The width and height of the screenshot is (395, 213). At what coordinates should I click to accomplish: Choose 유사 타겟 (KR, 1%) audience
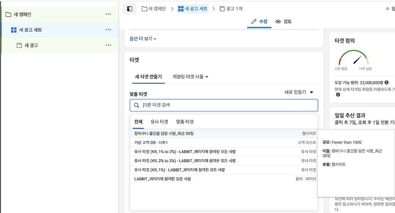224,170
